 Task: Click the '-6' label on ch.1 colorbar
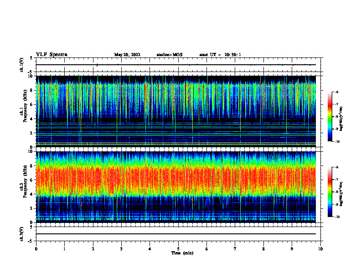[x=336, y=92]
